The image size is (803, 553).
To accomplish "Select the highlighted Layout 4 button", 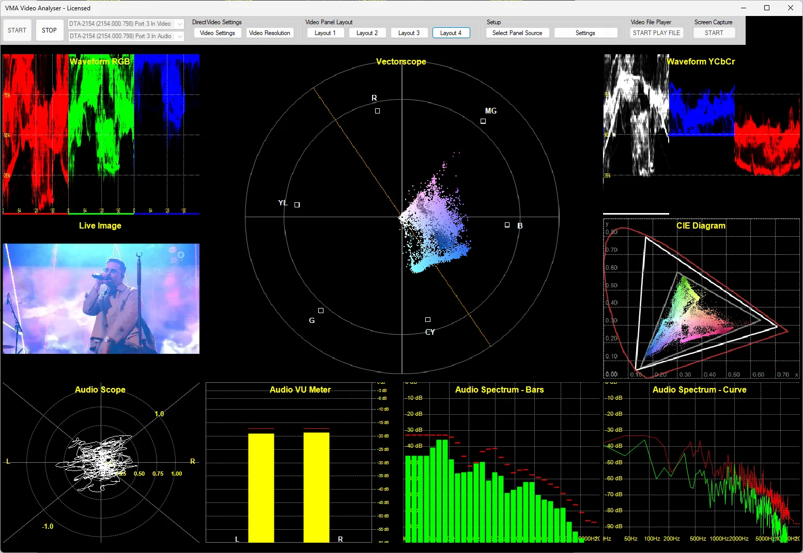I will 451,33.
